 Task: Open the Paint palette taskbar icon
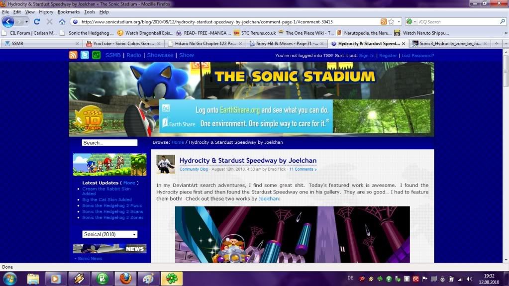pyautogui.click(x=149, y=279)
